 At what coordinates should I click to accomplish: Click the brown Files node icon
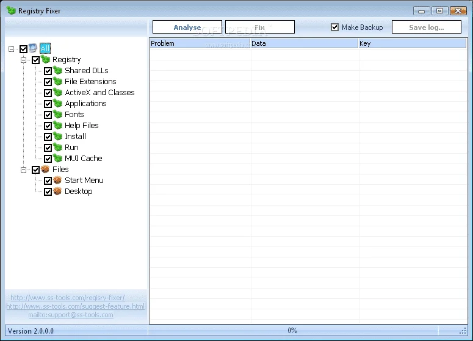(45, 169)
